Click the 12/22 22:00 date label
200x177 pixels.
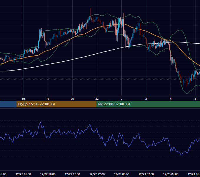coord(97,174)
